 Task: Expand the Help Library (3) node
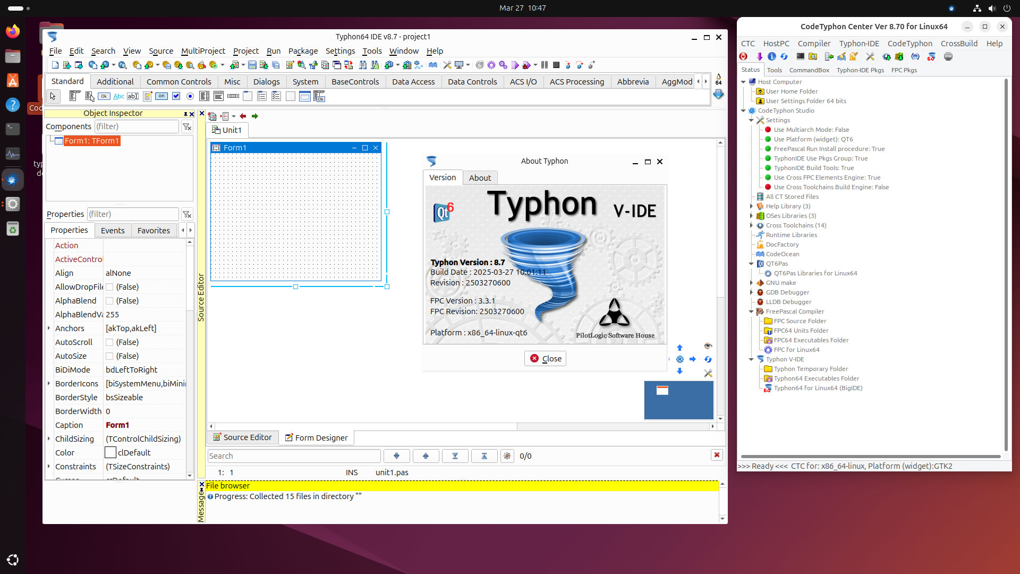coord(751,206)
